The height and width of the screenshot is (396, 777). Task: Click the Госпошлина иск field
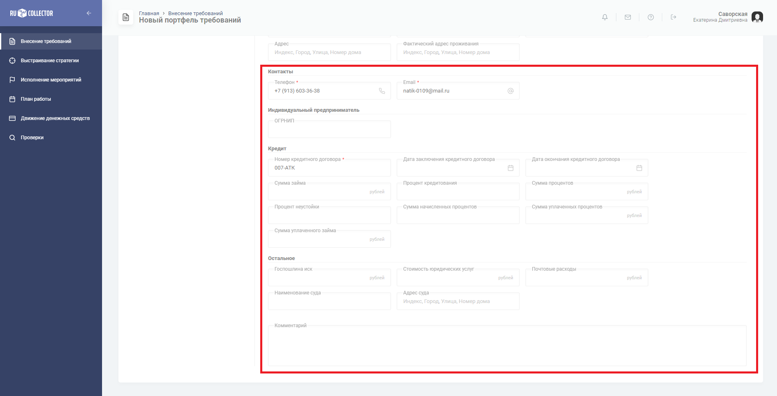(329, 277)
